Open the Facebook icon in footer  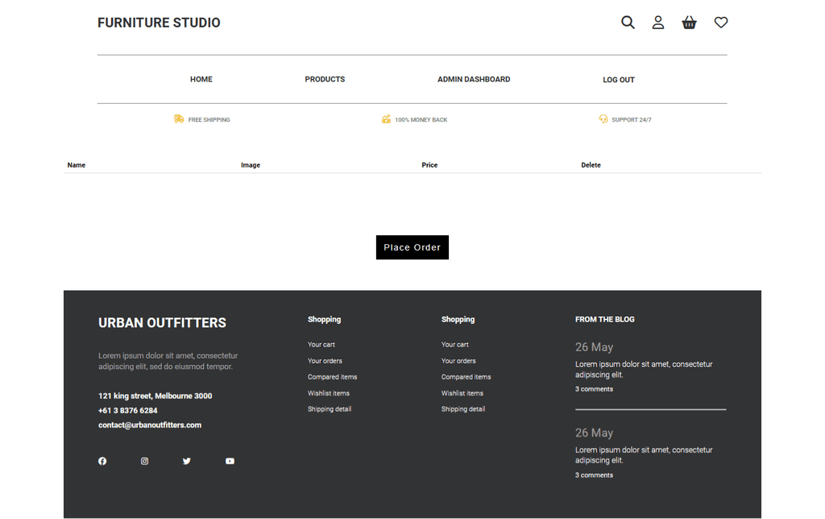[102, 461]
